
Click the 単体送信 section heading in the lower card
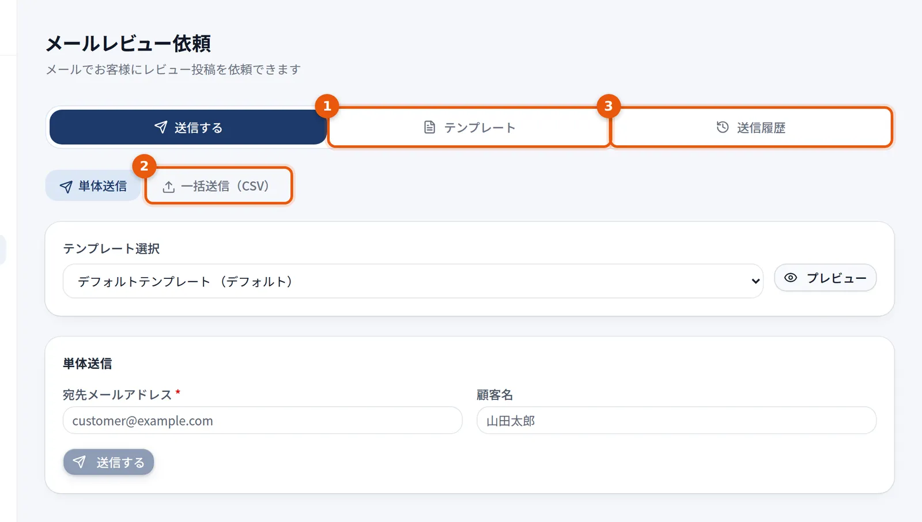point(88,364)
